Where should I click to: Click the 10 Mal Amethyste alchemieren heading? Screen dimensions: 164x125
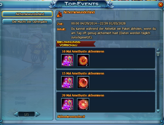[x=83, y=51]
